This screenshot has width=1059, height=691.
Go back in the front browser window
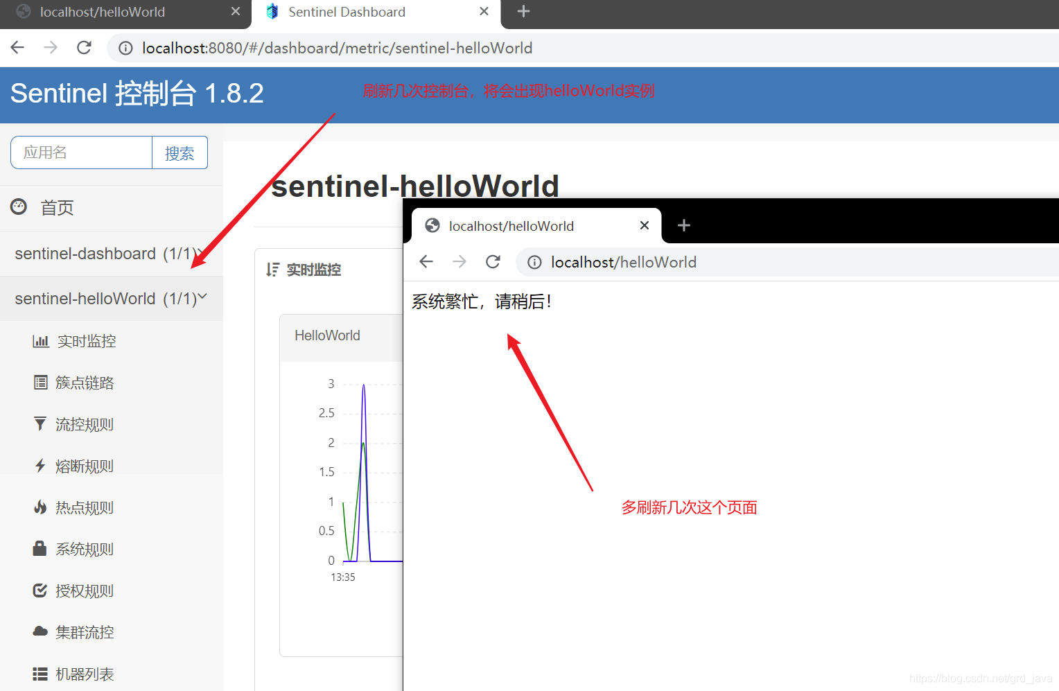(426, 261)
